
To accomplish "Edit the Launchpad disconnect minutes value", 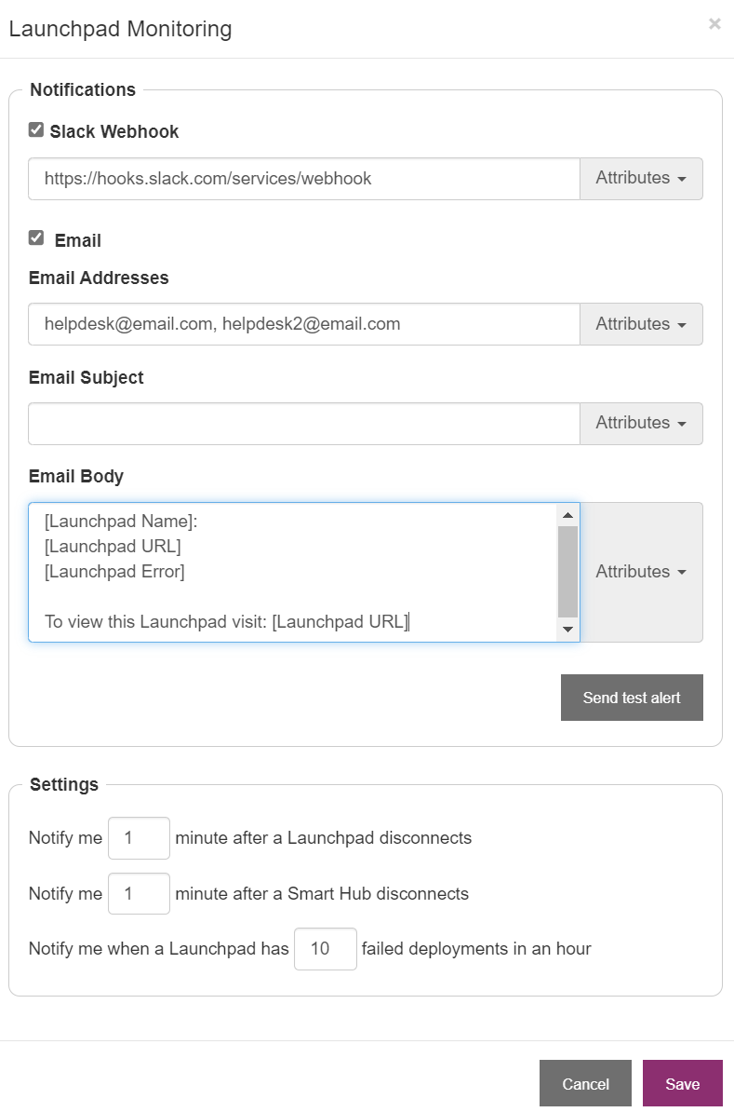I will point(139,837).
